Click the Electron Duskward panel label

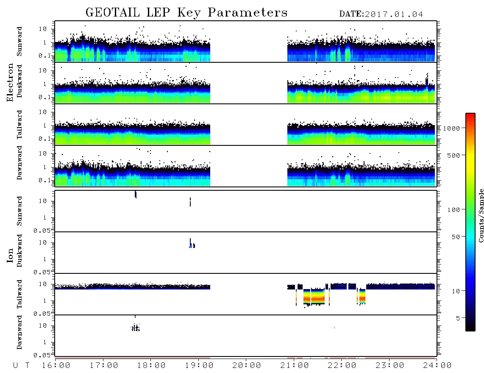click(x=19, y=81)
